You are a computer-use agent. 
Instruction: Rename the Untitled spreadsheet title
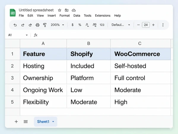(36, 10)
